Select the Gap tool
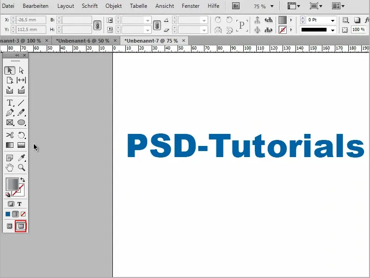Screen dimensions: 370x278 tap(21, 80)
